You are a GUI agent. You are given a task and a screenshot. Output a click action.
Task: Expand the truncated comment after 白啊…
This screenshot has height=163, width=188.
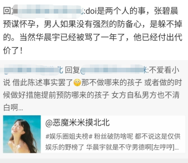click(21, 108)
